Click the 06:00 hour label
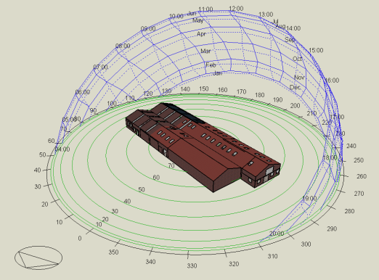 coord(83,92)
